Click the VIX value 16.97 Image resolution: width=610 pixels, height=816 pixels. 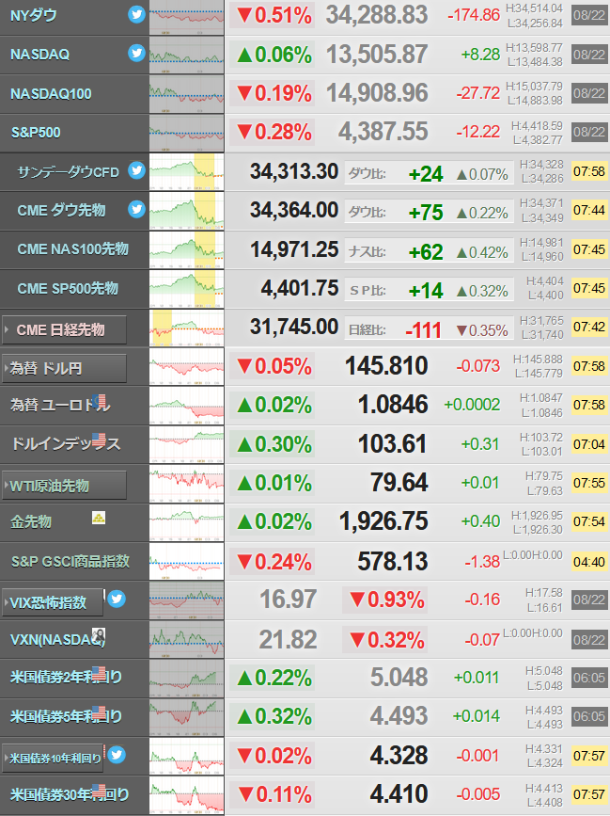pyautogui.click(x=288, y=599)
